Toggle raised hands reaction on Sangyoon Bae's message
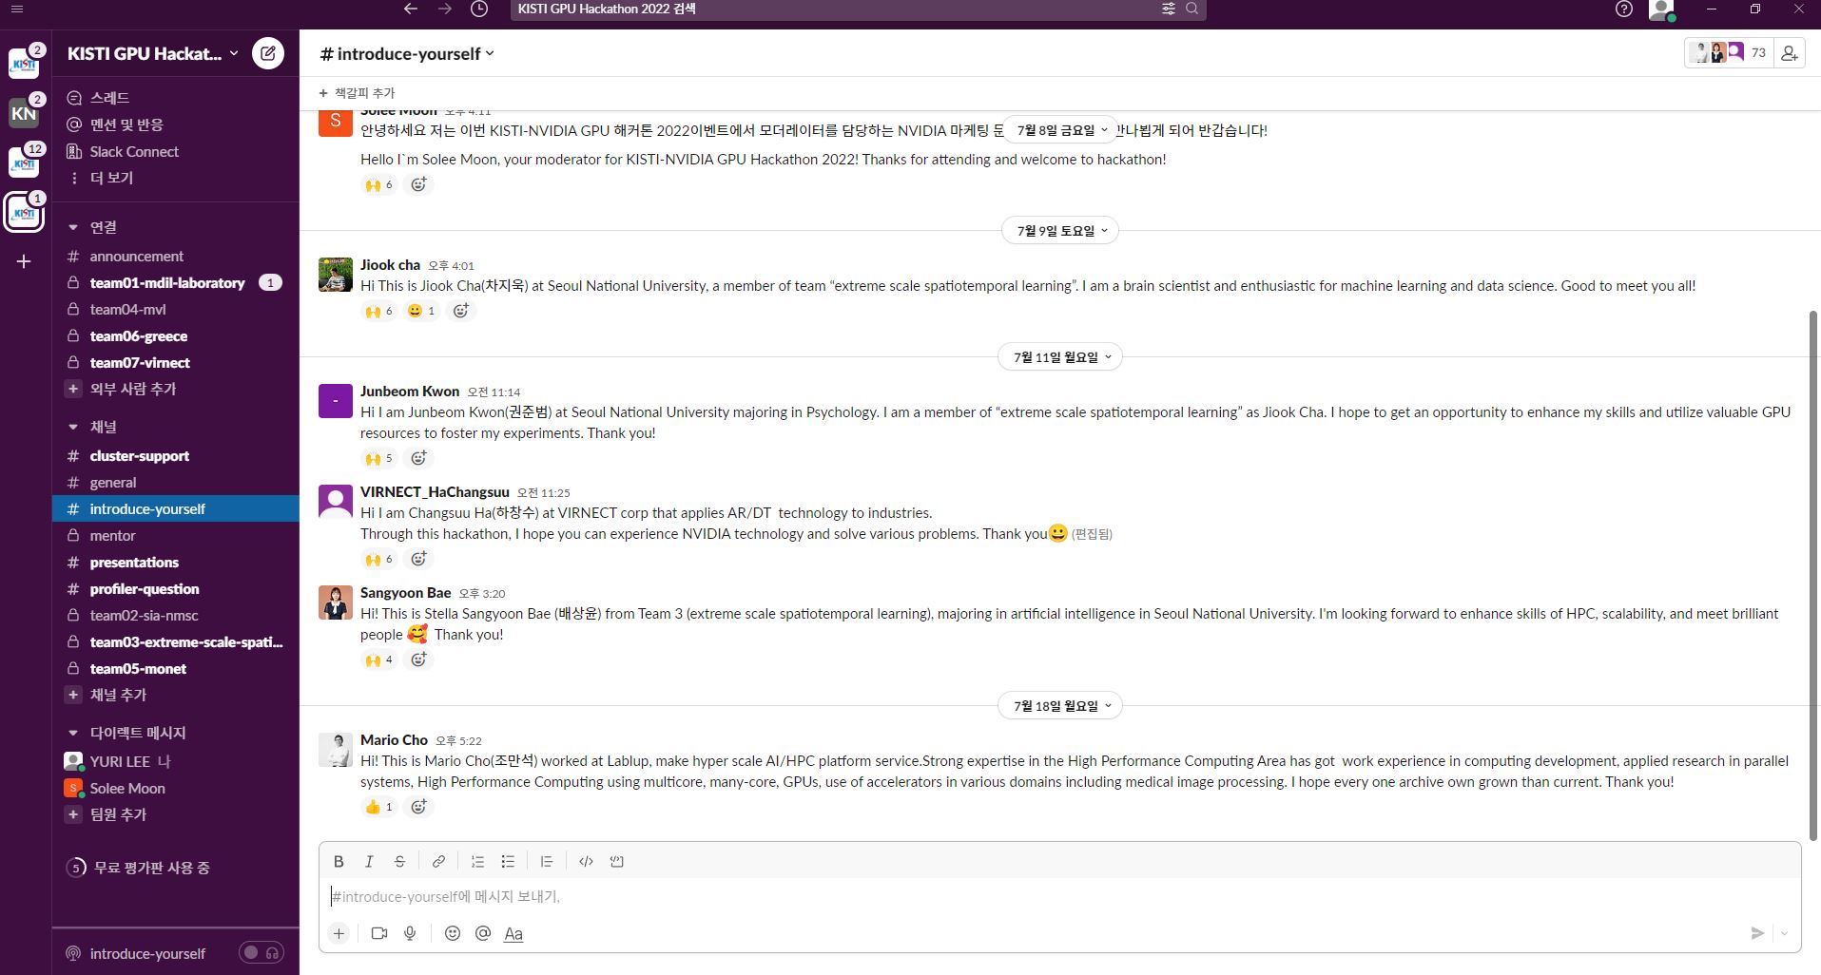 click(x=378, y=660)
